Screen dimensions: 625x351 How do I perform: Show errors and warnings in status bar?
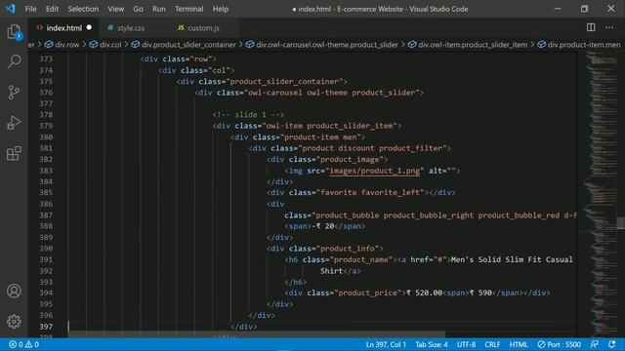(23, 344)
